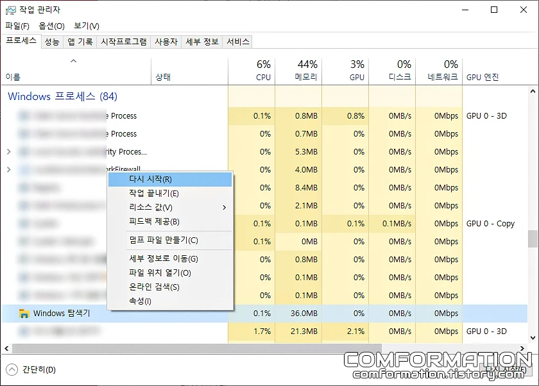Click the 5.3MB memory cell
The image size is (539, 386).
pos(298,151)
